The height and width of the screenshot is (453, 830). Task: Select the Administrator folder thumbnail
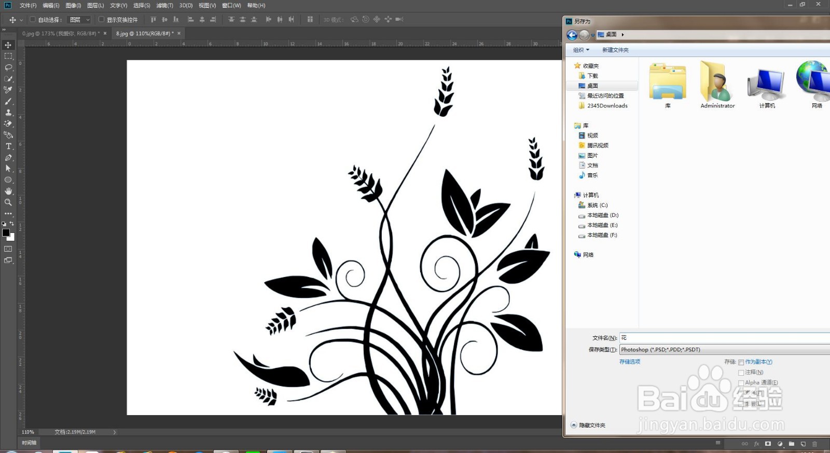click(717, 85)
